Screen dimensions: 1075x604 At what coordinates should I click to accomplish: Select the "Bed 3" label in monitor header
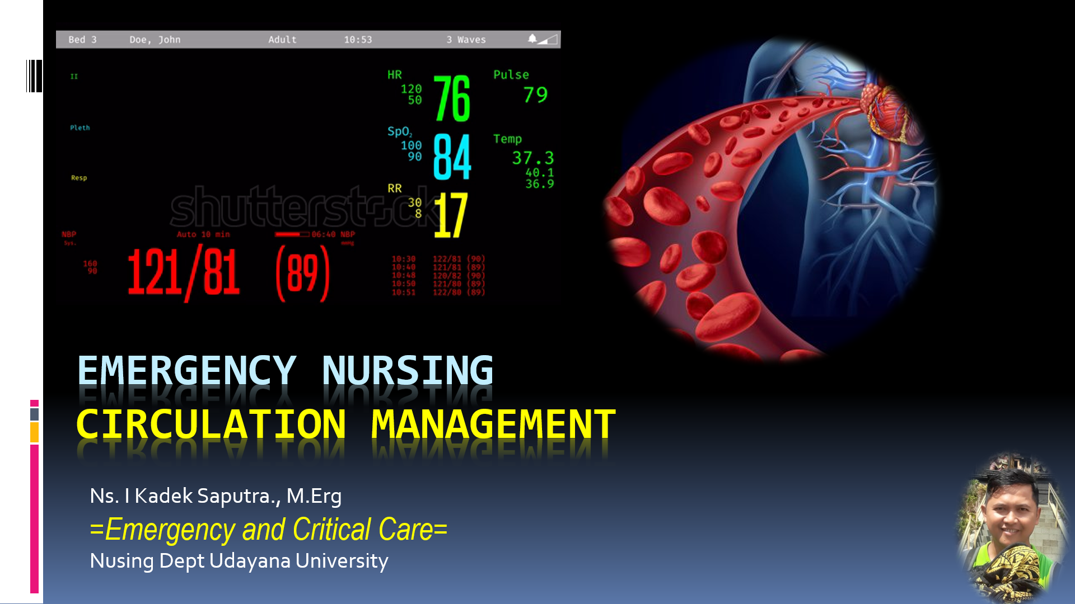tap(82, 40)
